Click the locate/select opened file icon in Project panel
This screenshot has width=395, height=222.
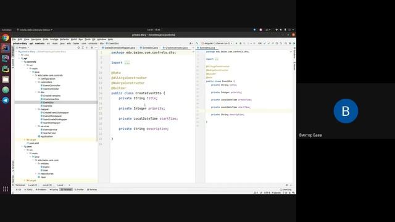pos(78,47)
